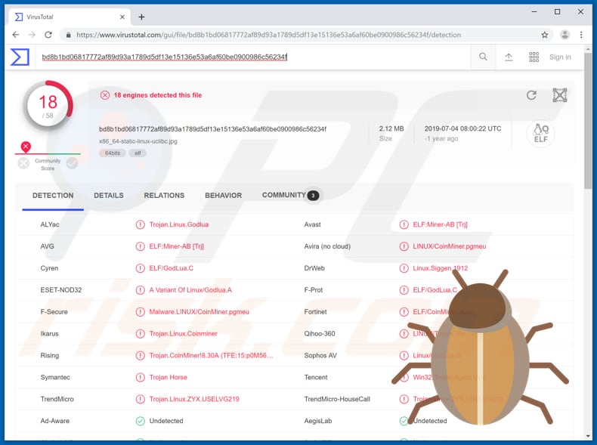Image resolution: width=597 pixels, height=445 pixels.
Task: Click the Qihoo-360 engine name
Action: 320,333
